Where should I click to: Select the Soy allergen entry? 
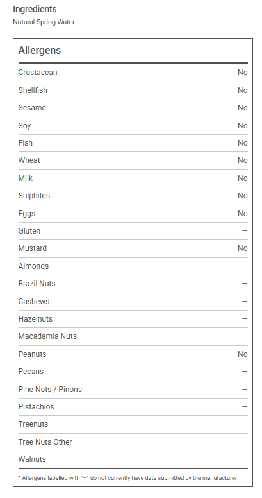pyautogui.click(x=133, y=126)
